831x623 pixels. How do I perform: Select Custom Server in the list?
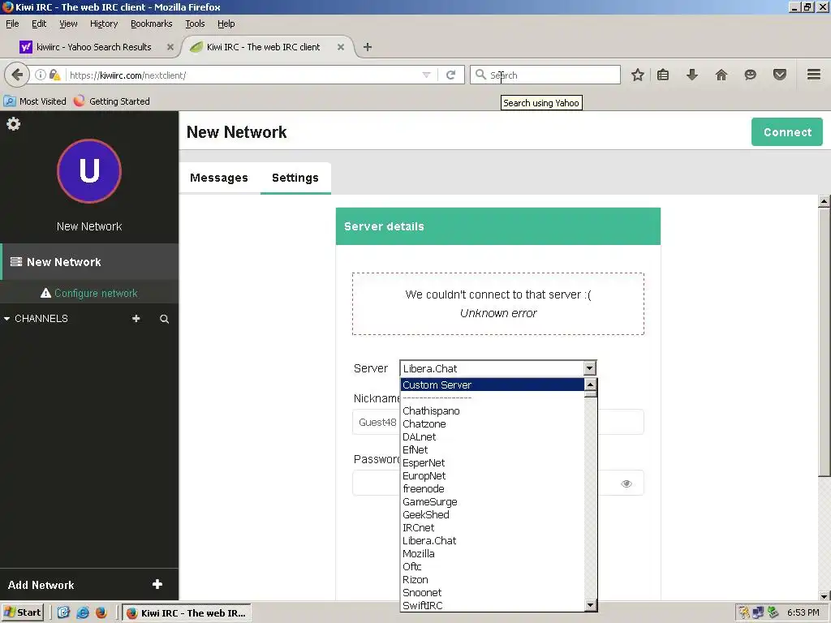pos(493,385)
